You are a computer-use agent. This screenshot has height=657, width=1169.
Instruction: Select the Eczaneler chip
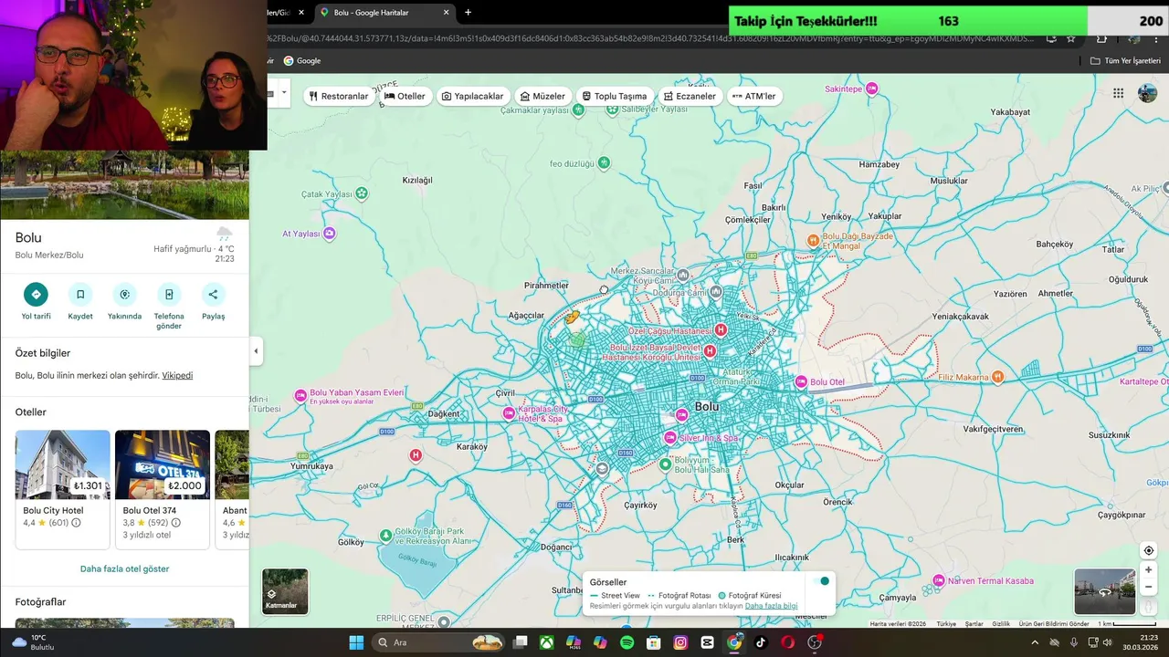[x=690, y=96]
